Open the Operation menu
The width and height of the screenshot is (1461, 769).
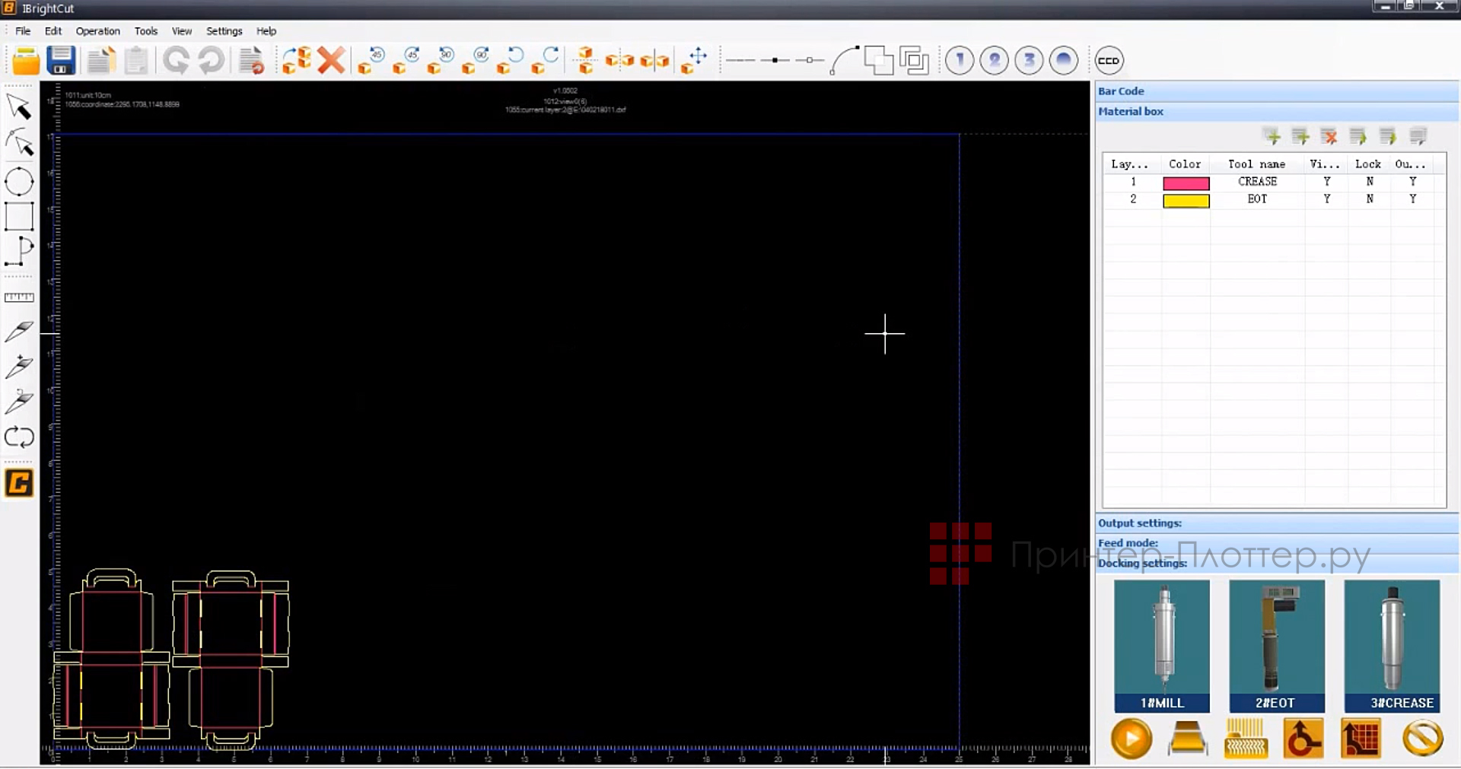point(97,31)
